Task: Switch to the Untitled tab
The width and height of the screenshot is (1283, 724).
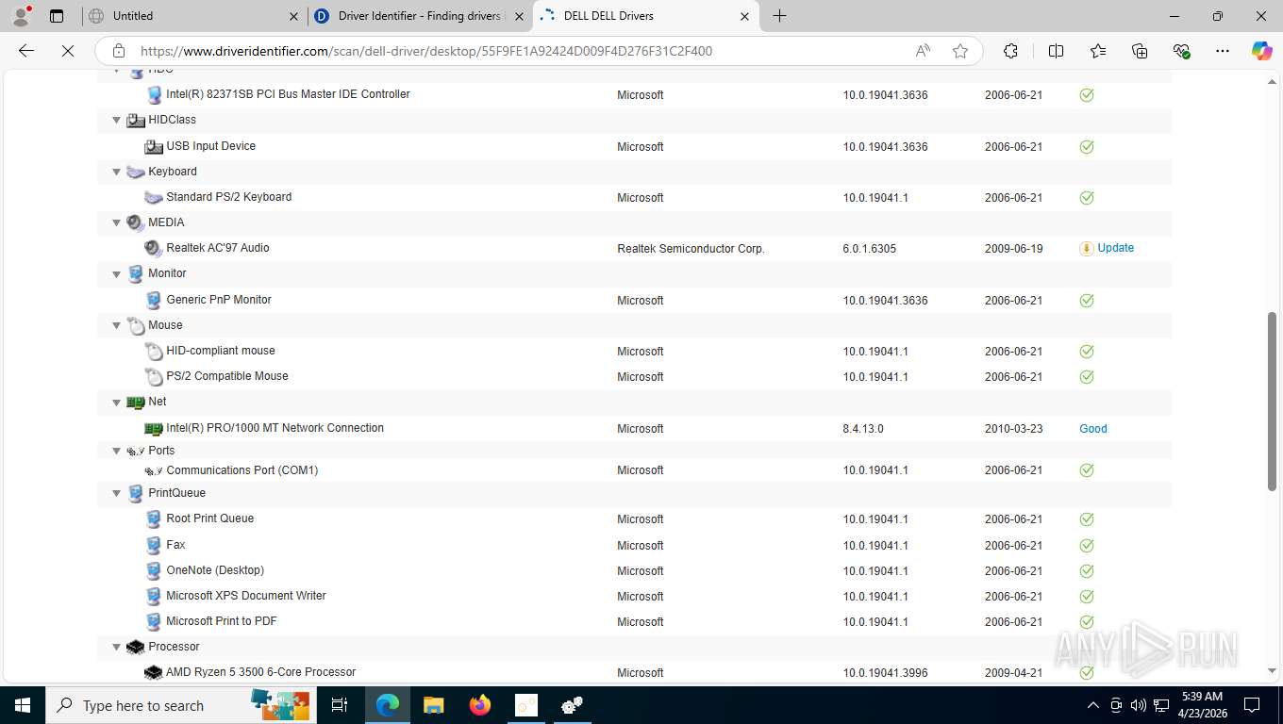Action: (193, 16)
